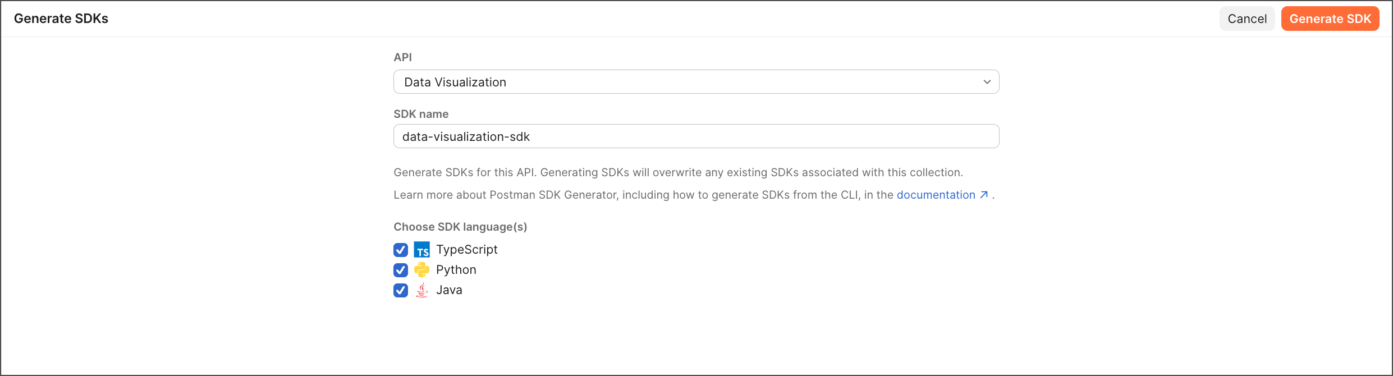This screenshot has height=376, width=1393.
Task: Click the chevron arrow on API selector
Action: pos(987,82)
